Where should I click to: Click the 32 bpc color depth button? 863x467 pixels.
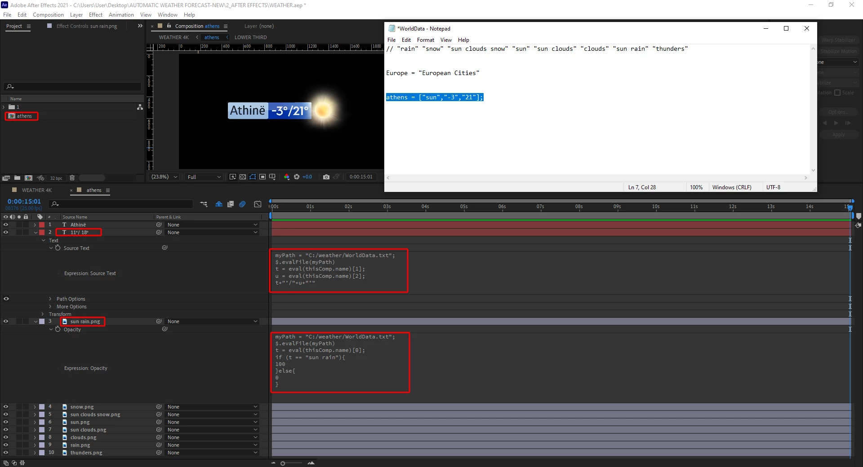tap(56, 178)
